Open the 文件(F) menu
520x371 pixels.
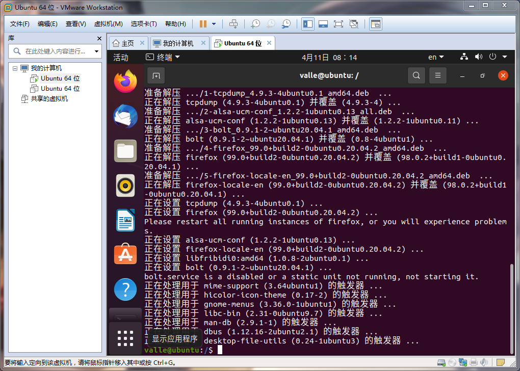[x=19, y=24]
